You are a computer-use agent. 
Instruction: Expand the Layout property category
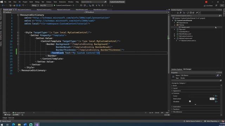click(172, 88)
